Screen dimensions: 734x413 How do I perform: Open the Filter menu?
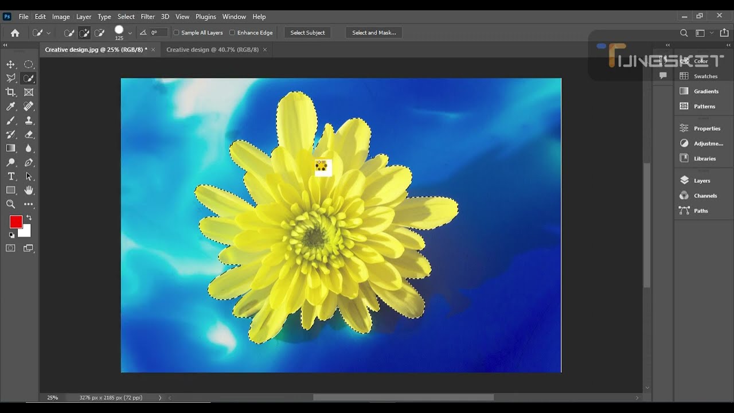(148, 17)
